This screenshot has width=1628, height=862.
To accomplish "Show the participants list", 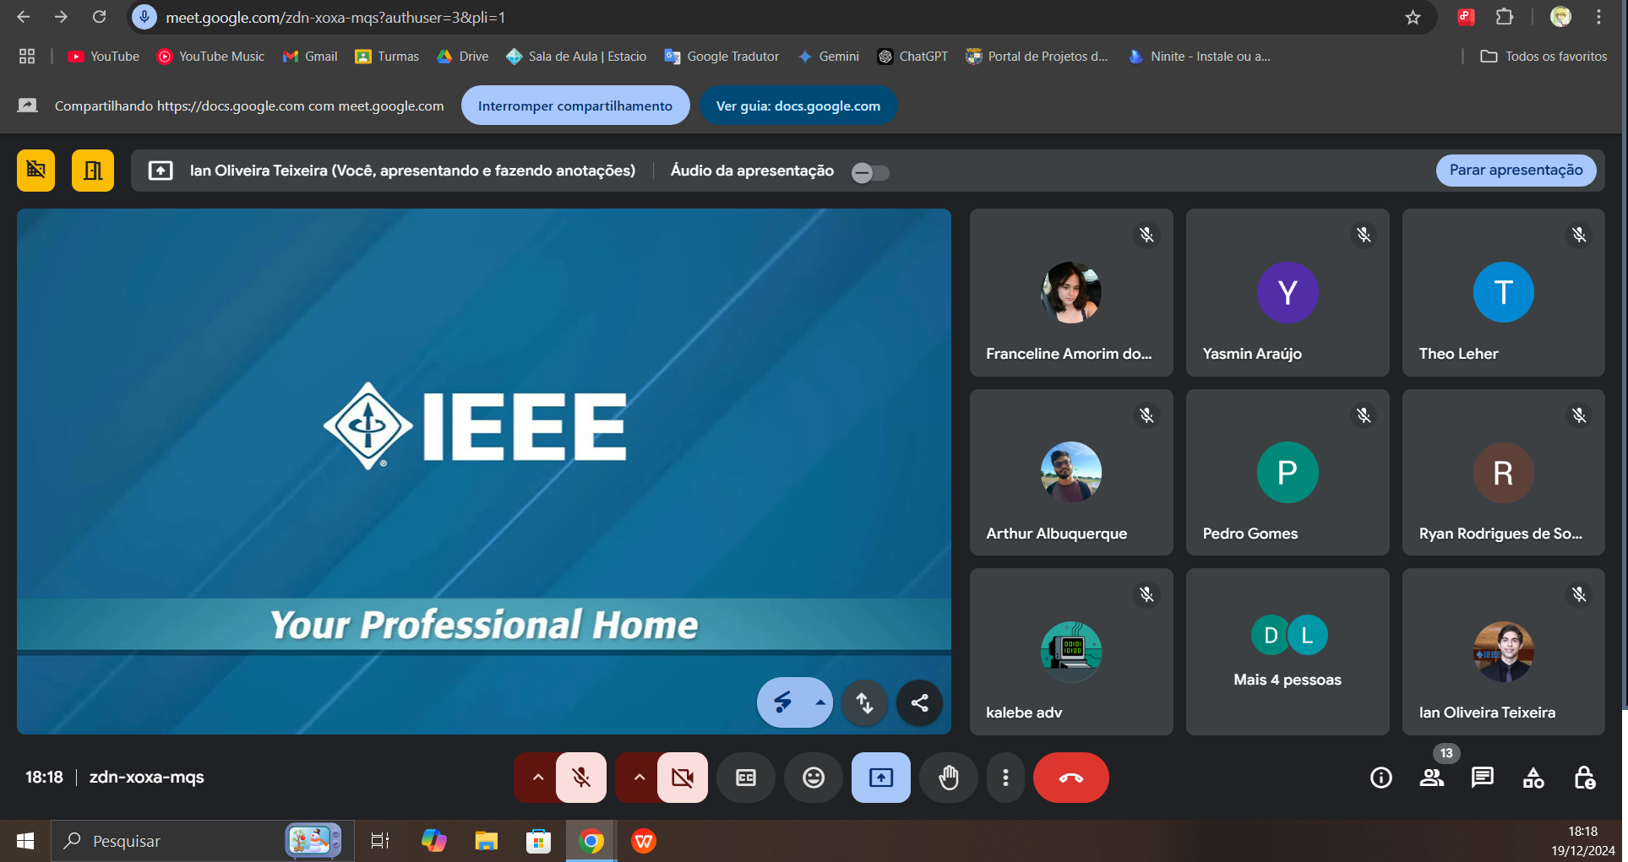I will (1432, 778).
